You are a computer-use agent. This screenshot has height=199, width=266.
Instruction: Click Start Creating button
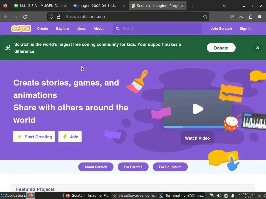pyautogui.click(x=34, y=137)
